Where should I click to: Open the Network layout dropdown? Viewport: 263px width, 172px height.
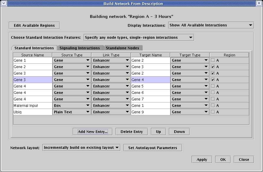click(81, 148)
